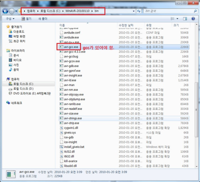
Task: Expand the arrow after WinAVR-20100110 breadcrumb
Action: pos(92,11)
